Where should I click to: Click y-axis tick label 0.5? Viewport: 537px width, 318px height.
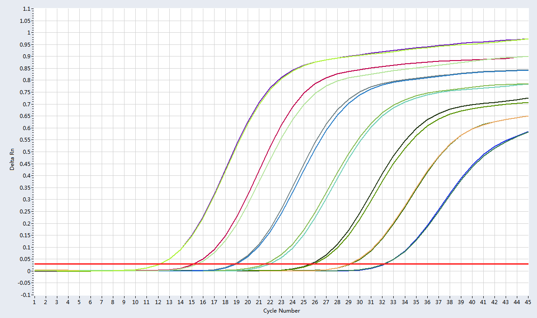click(26, 152)
